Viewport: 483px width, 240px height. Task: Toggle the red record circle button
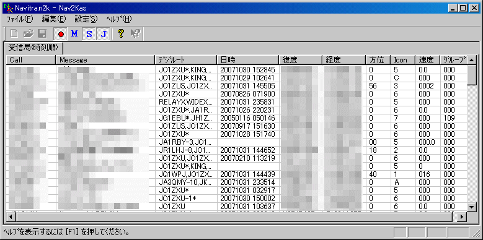[60, 34]
